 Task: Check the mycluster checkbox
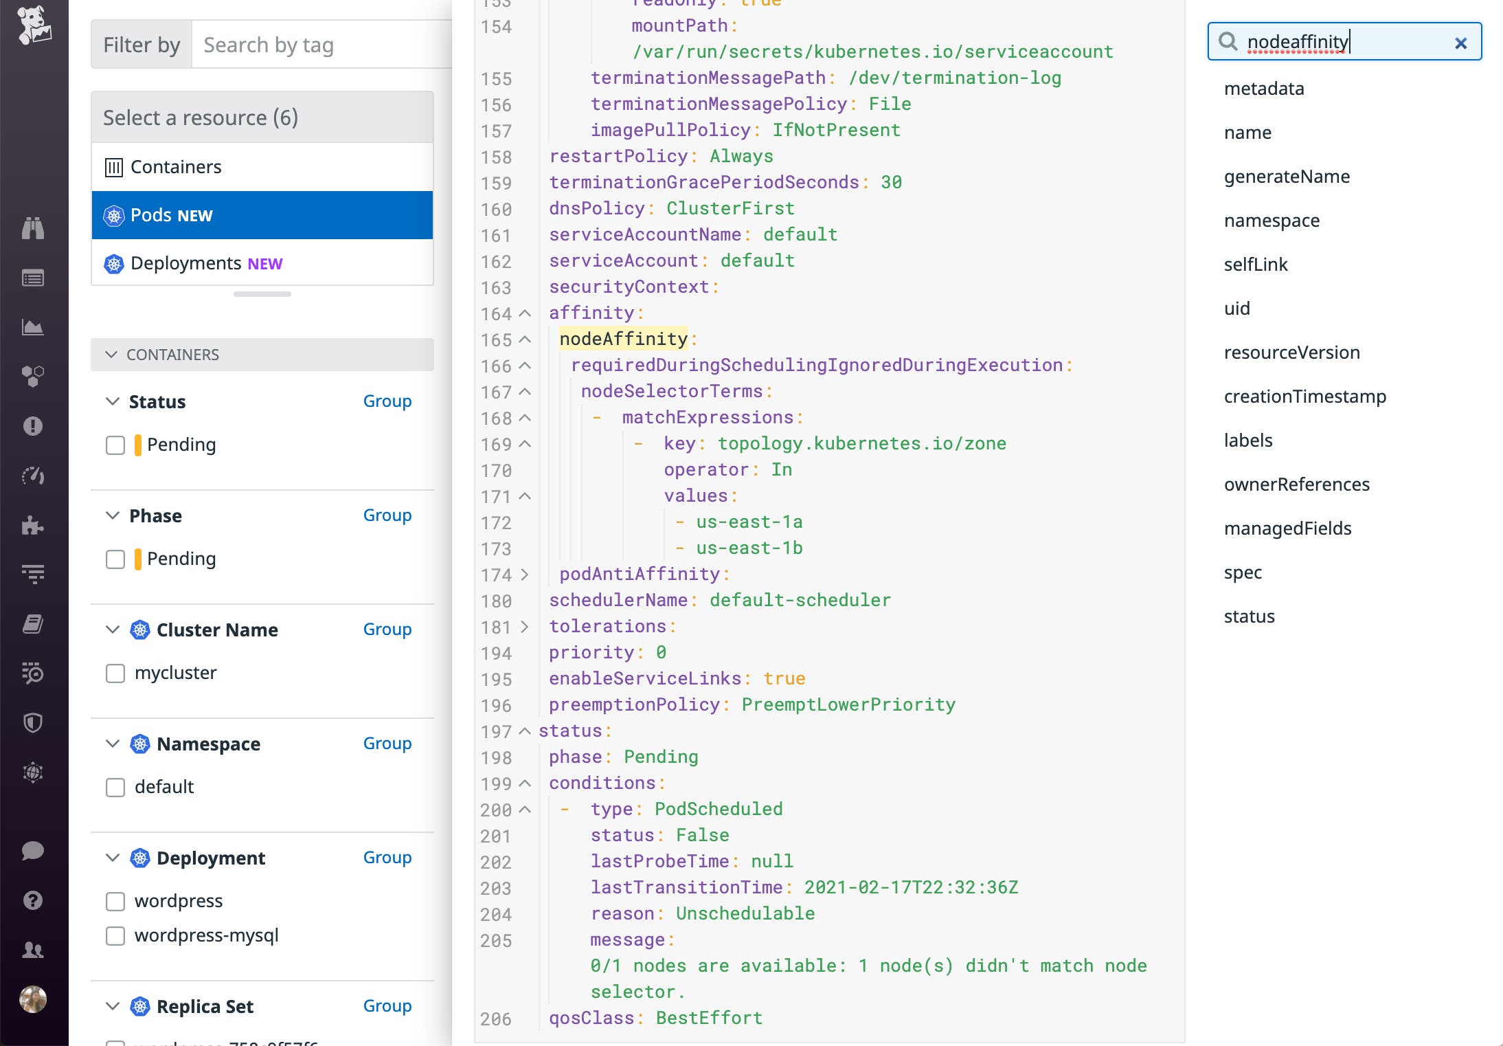pos(115,674)
